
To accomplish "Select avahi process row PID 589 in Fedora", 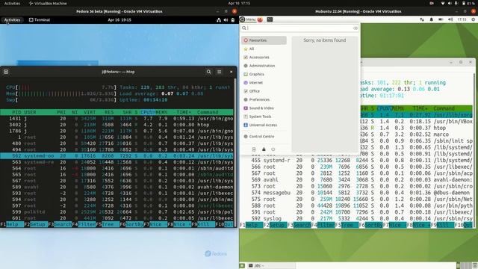I will tap(117, 187).
